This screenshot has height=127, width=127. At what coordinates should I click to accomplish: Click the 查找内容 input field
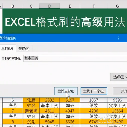75,58
